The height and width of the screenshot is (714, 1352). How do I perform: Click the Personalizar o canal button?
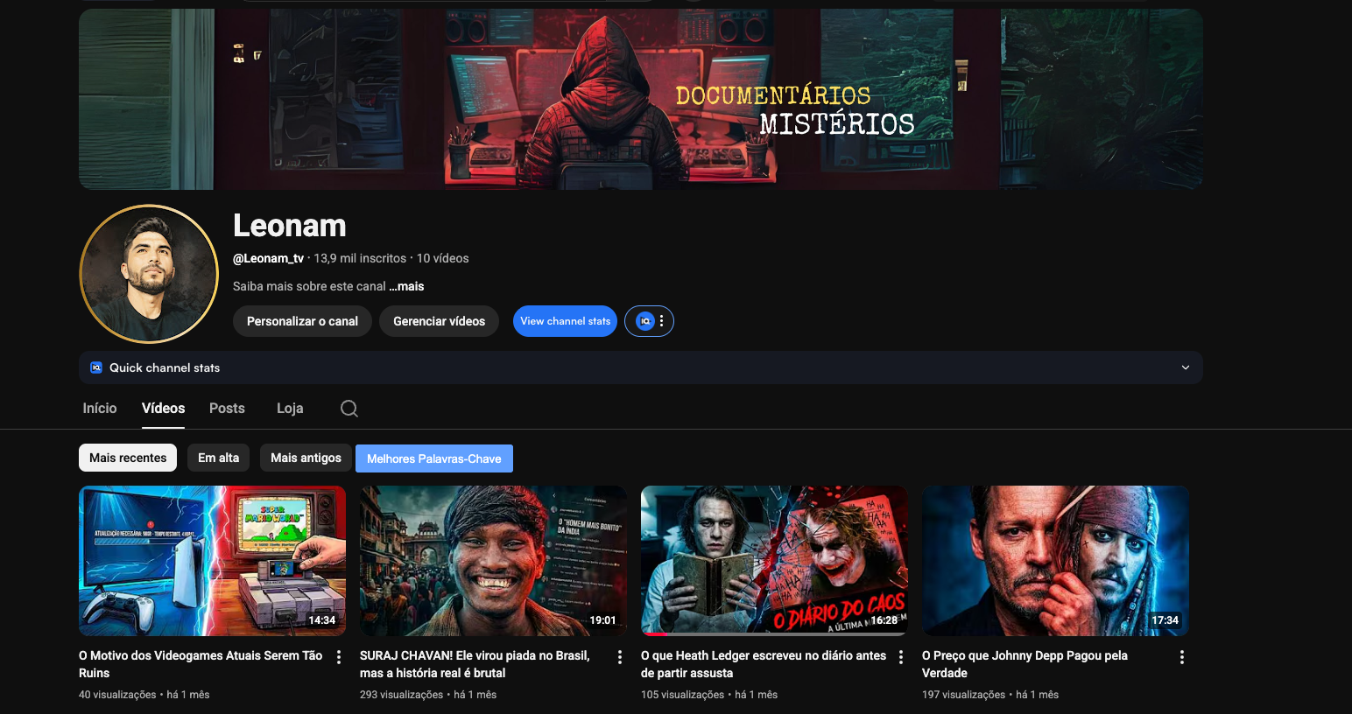tap(302, 321)
